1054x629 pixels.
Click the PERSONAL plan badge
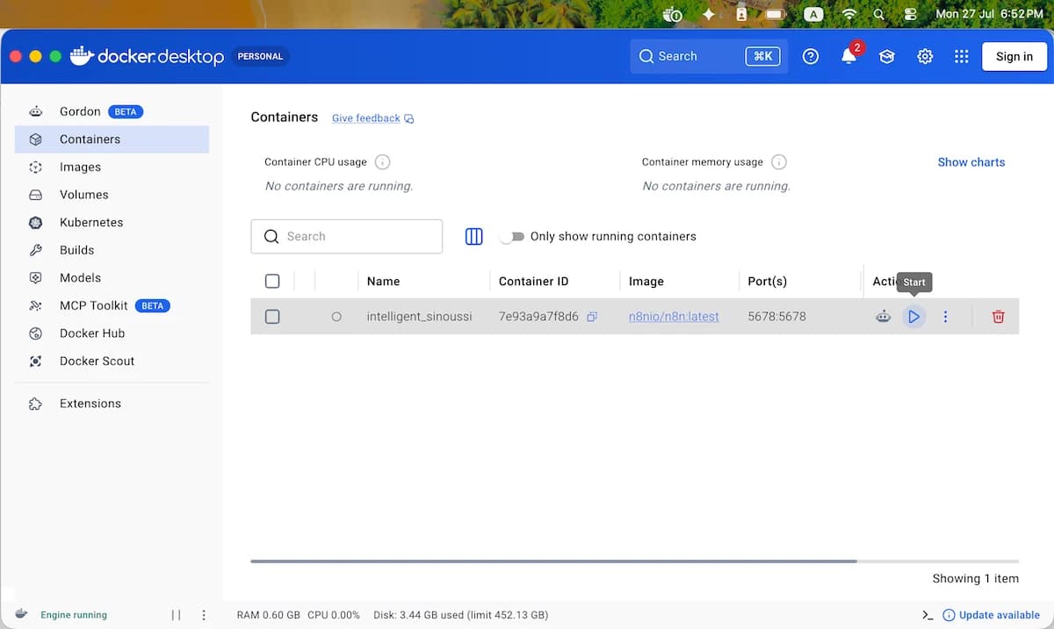260,56
